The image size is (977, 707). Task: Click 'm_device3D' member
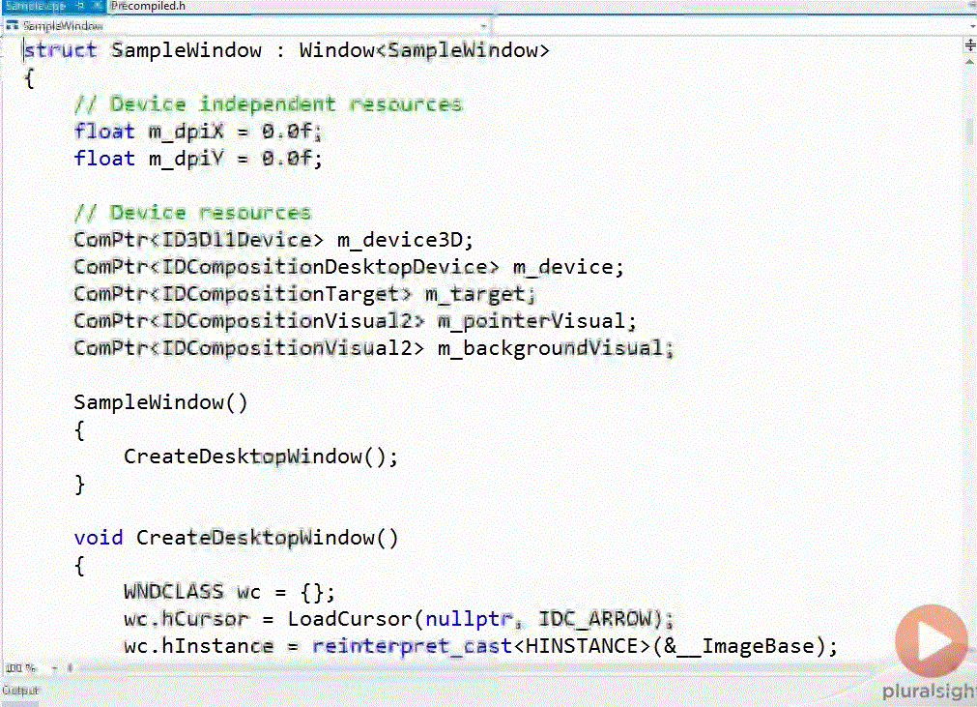[x=399, y=240]
